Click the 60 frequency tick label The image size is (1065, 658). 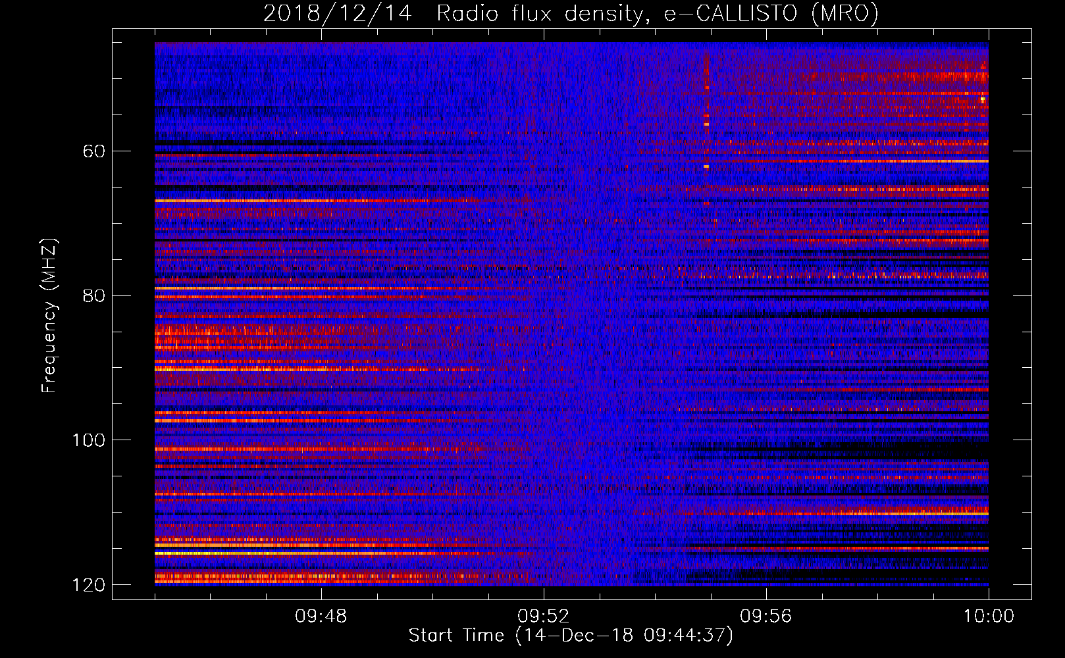pos(94,151)
